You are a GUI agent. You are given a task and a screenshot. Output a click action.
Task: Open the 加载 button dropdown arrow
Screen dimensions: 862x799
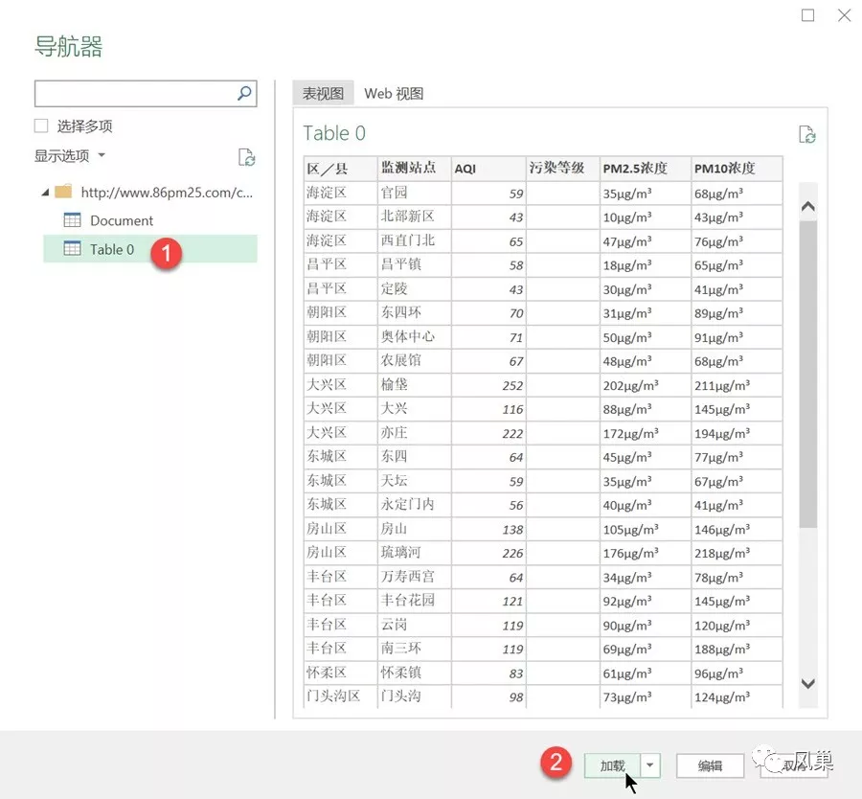pyautogui.click(x=649, y=765)
